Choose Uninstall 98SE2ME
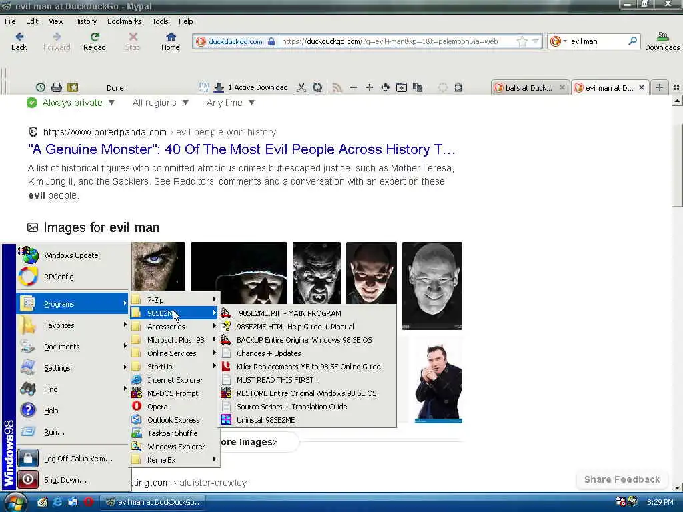The height and width of the screenshot is (512, 683). click(x=308, y=420)
